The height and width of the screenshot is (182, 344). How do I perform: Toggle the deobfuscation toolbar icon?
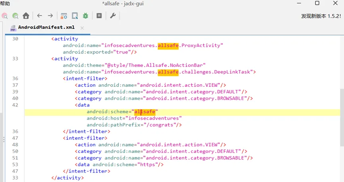point(64,16)
